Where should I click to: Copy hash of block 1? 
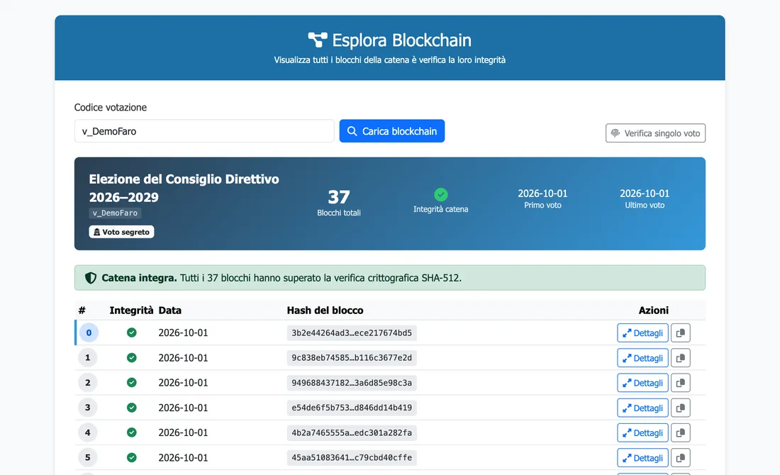pos(680,357)
